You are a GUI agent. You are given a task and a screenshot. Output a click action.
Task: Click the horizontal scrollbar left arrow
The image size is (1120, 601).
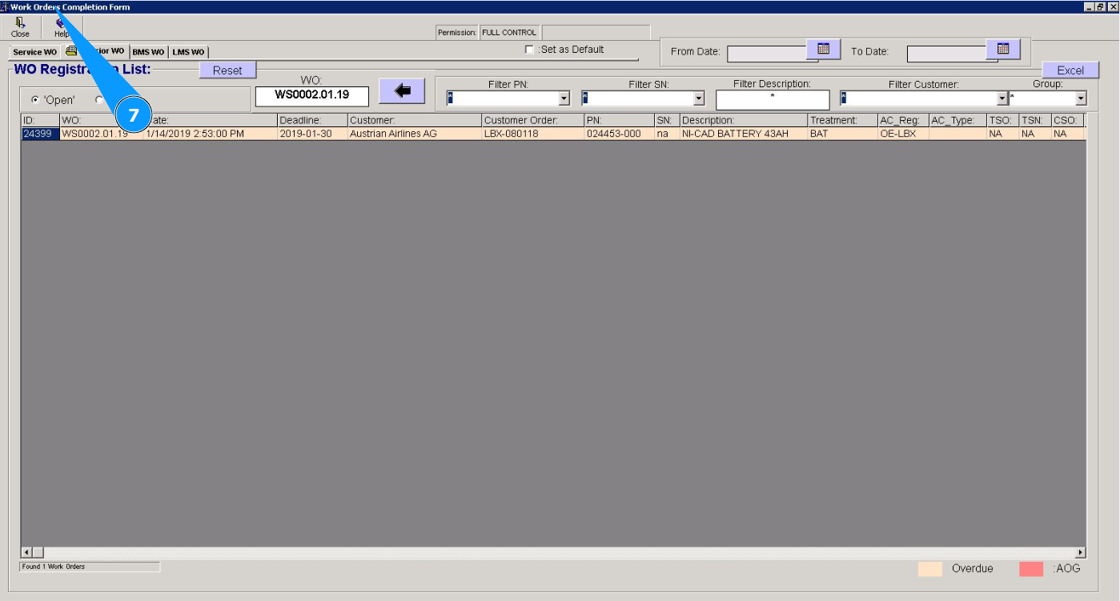pyautogui.click(x=26, y=552)
